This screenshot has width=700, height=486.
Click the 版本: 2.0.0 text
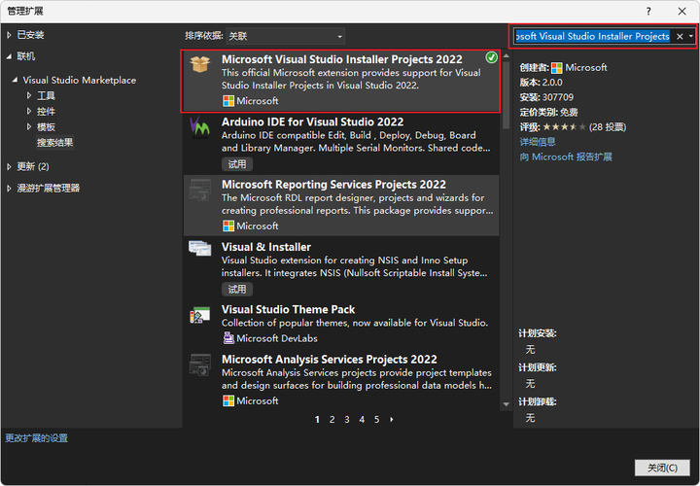click(542, 83)
